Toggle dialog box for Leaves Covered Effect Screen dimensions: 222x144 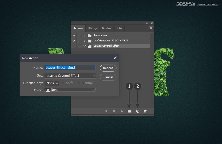[79, 46]
